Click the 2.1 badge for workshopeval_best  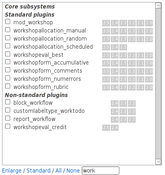(x=140, y=55)
